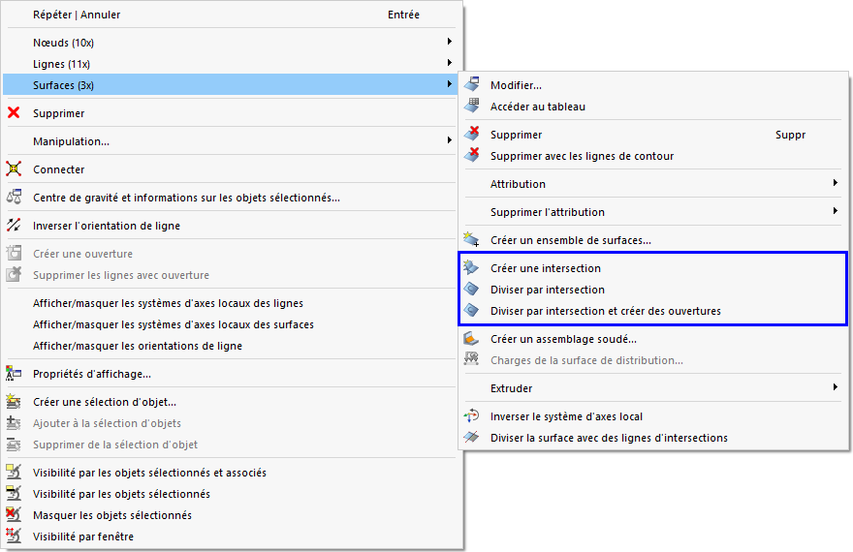Click the Inverser l'orientation de ligne icon
This screenshot has width=853, height=552.
pos(14,226)
